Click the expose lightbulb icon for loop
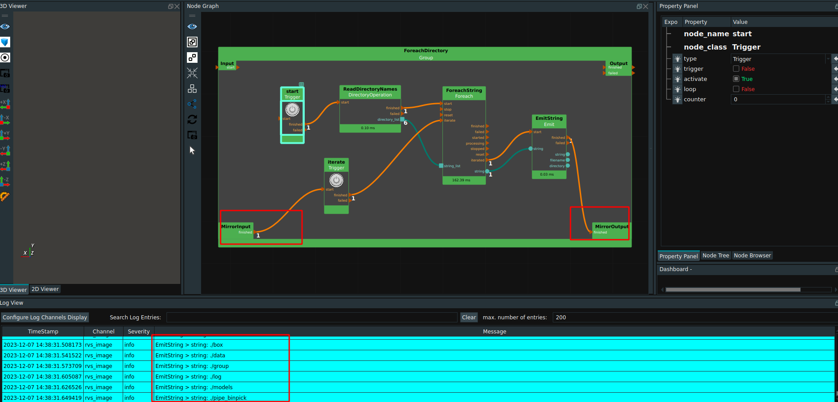The image size is (838, 402). (x=678, y=89)
